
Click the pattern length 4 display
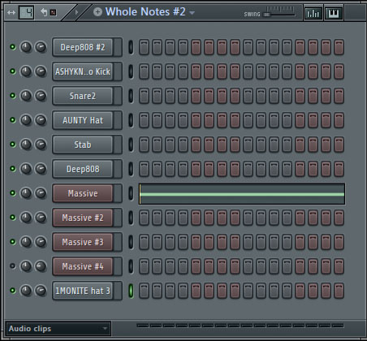tap(27, 12)
